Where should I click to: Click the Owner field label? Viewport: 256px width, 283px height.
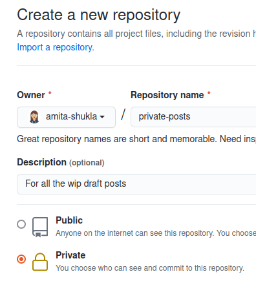[x=31, y=95]
